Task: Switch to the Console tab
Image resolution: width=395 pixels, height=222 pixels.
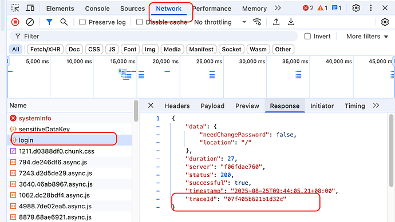Action: pyautogui.click(x=97, y=9)
